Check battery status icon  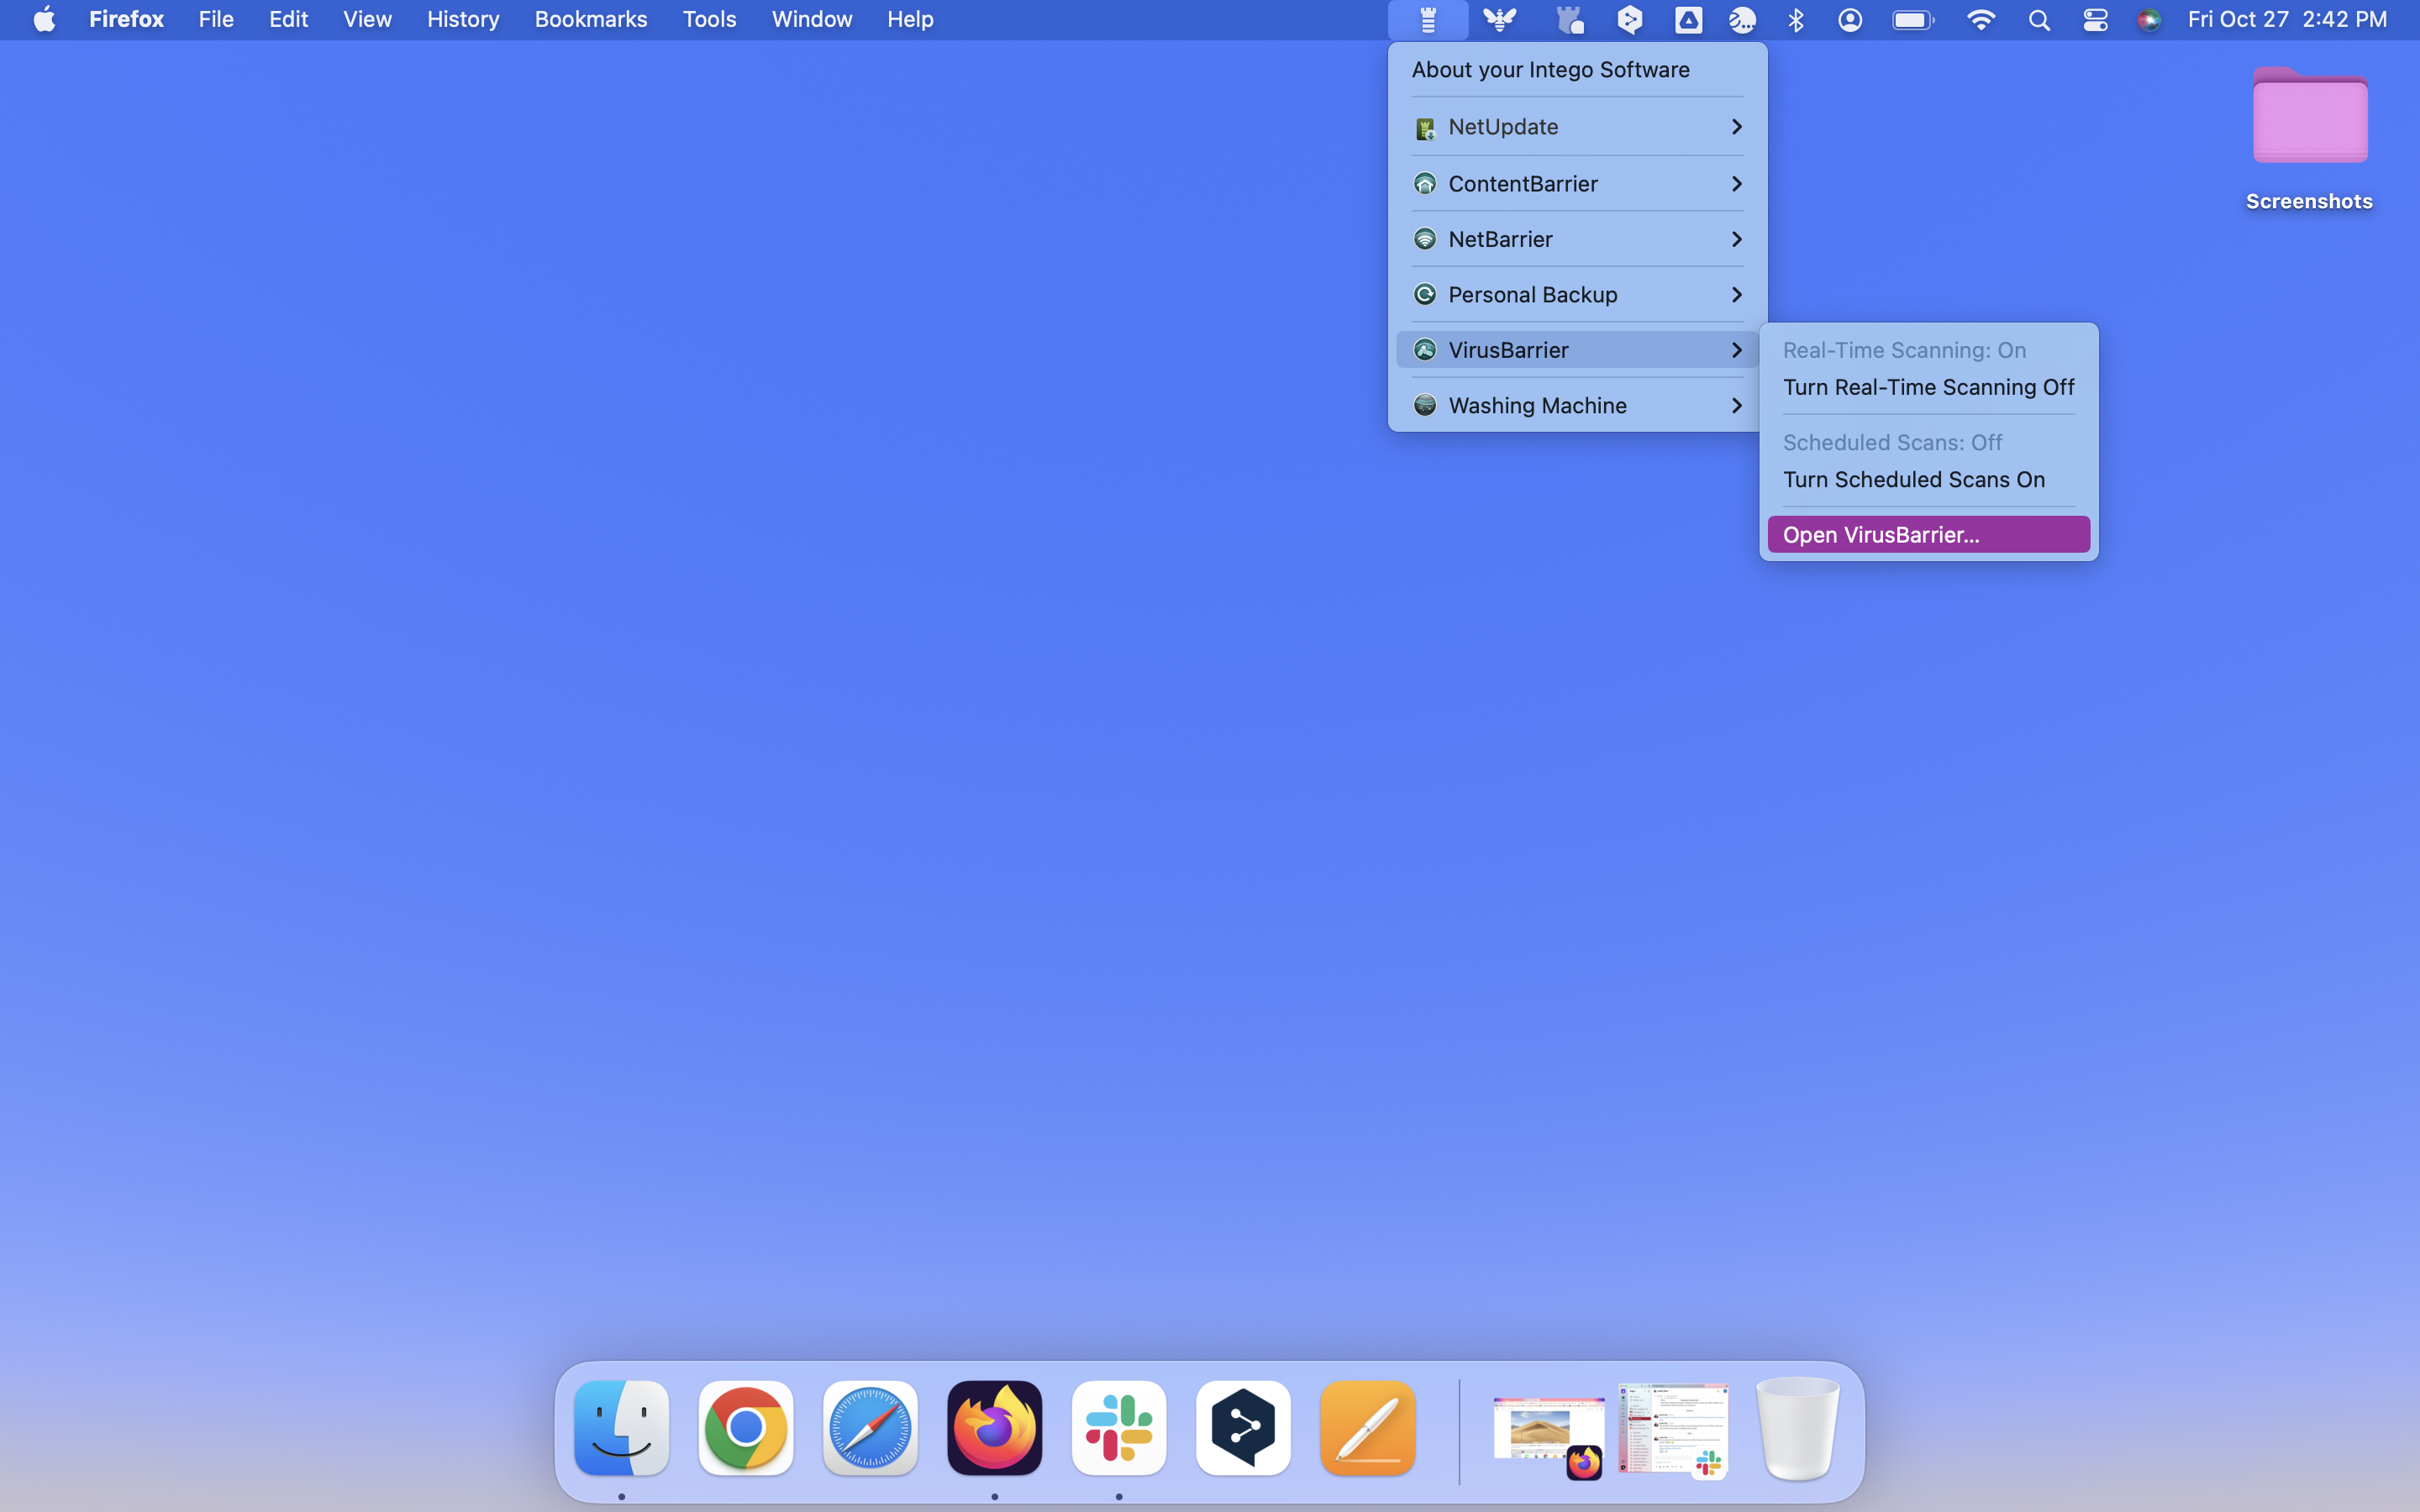(1913, 20)
